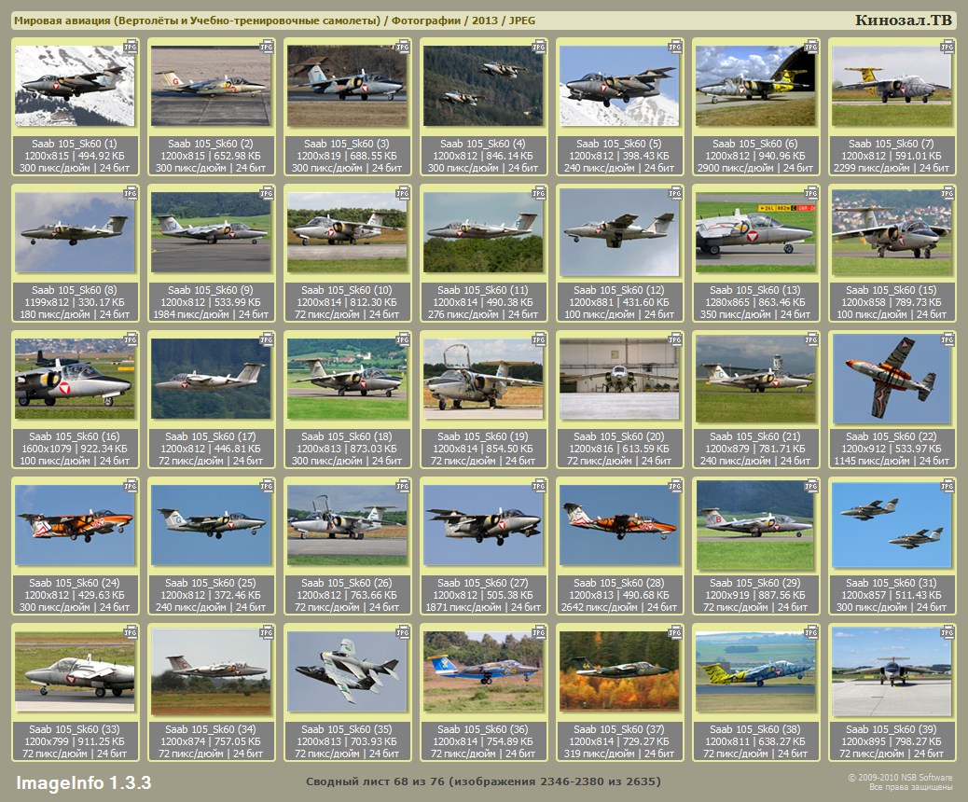The image size is (968, 802).
Task: Click the caption 'Saab 105_Sk60 (19)'
Action: 483,436
